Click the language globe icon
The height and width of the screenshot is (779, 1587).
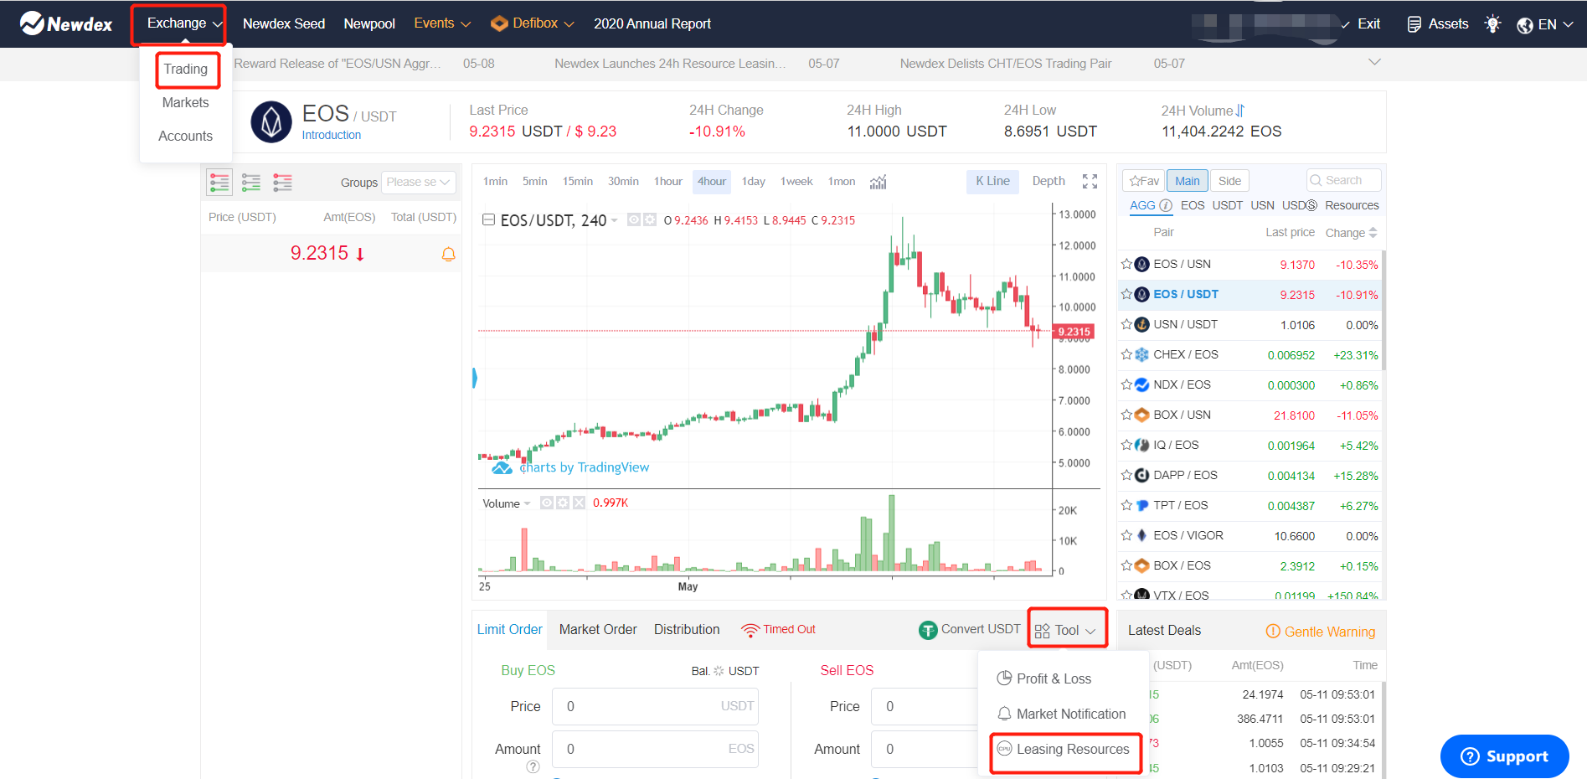click(1525, 25)
